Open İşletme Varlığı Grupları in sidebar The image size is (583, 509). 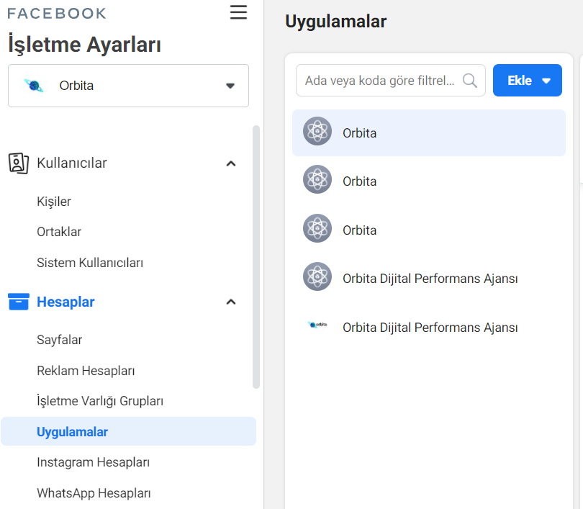point(100,401)
